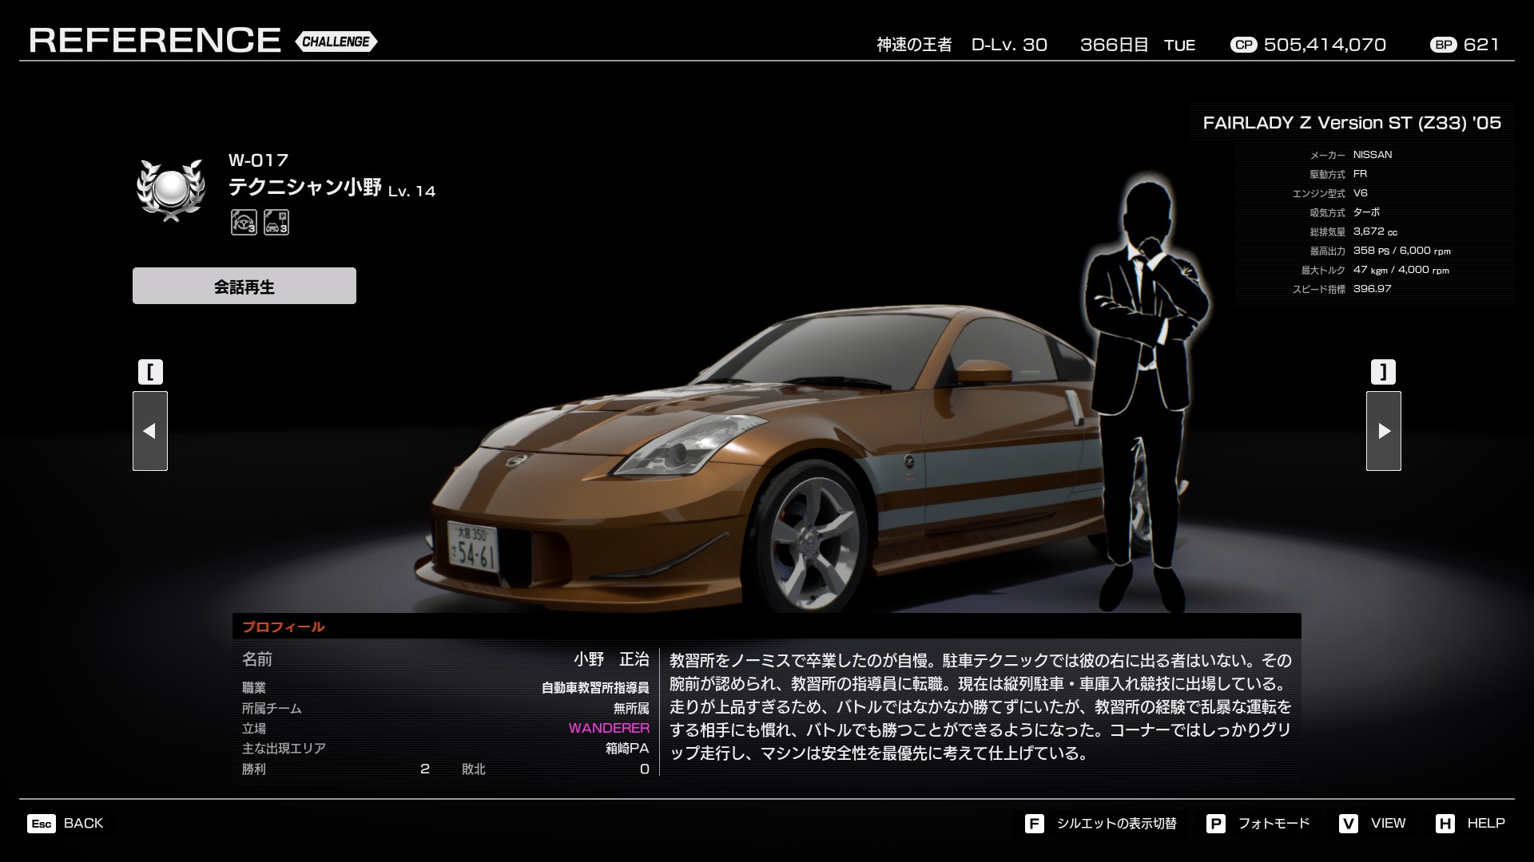Go to next rival with right arrow

(1384, 431)
